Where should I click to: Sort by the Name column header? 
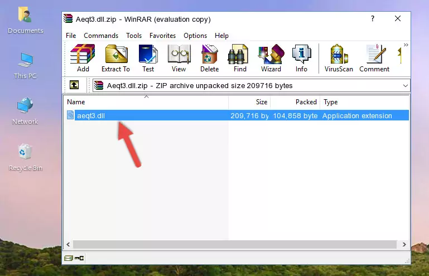(x=146, y=102)
